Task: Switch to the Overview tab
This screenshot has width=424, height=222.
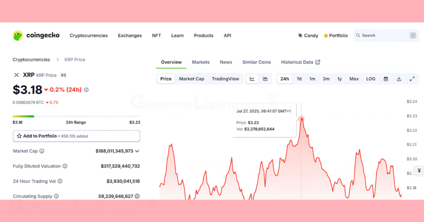Action: pos(171,62)
